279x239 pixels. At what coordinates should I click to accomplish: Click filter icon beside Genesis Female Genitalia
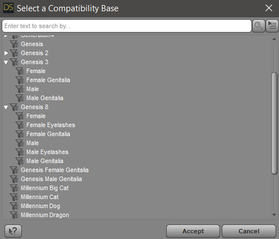tap(15, 170)
